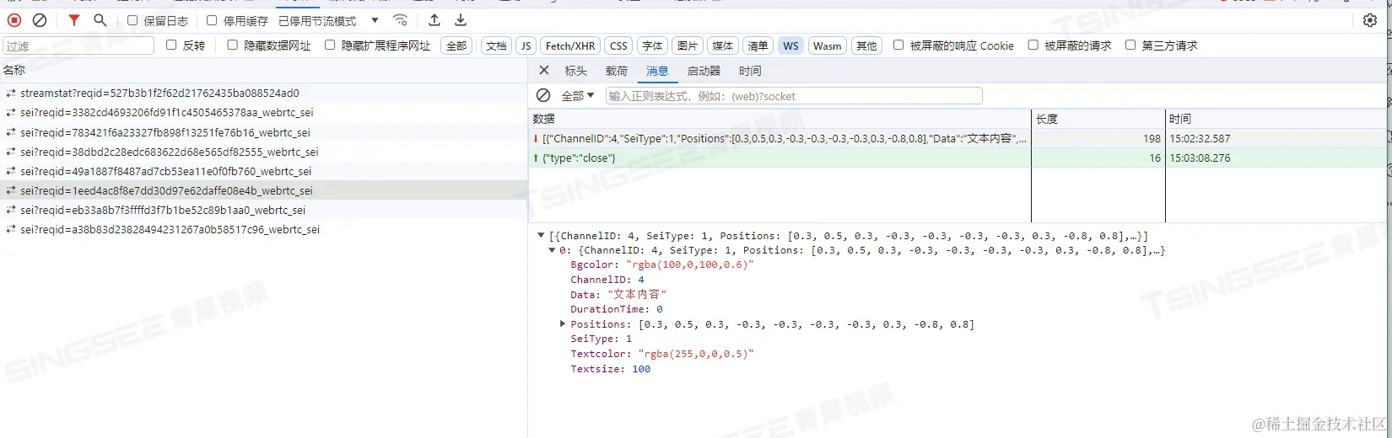Enable hide extension URLs checkbox
The height and width of the screenshot is (438, 1392).
[x=330, y=45]
